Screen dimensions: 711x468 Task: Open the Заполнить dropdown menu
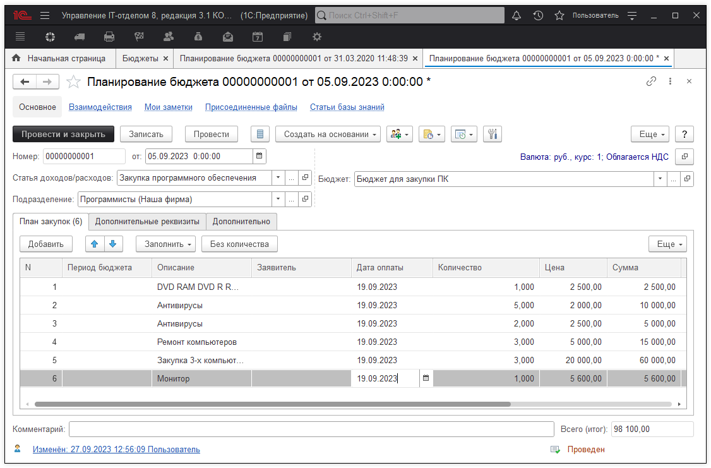[165, 244]
